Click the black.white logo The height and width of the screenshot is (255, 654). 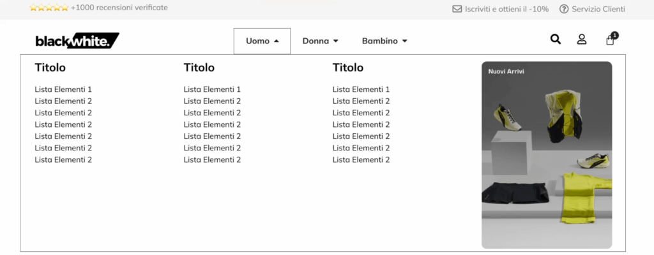pyautogui.click(x=77, y=41)
